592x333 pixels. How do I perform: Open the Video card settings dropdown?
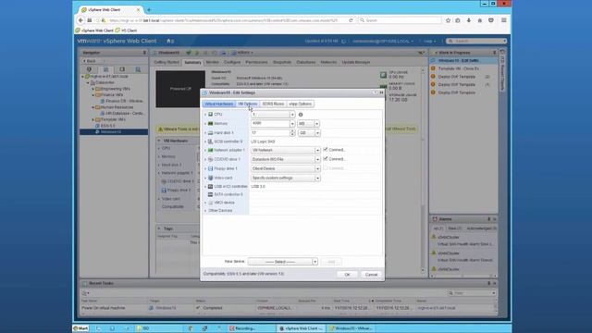(x=286, y=178)
